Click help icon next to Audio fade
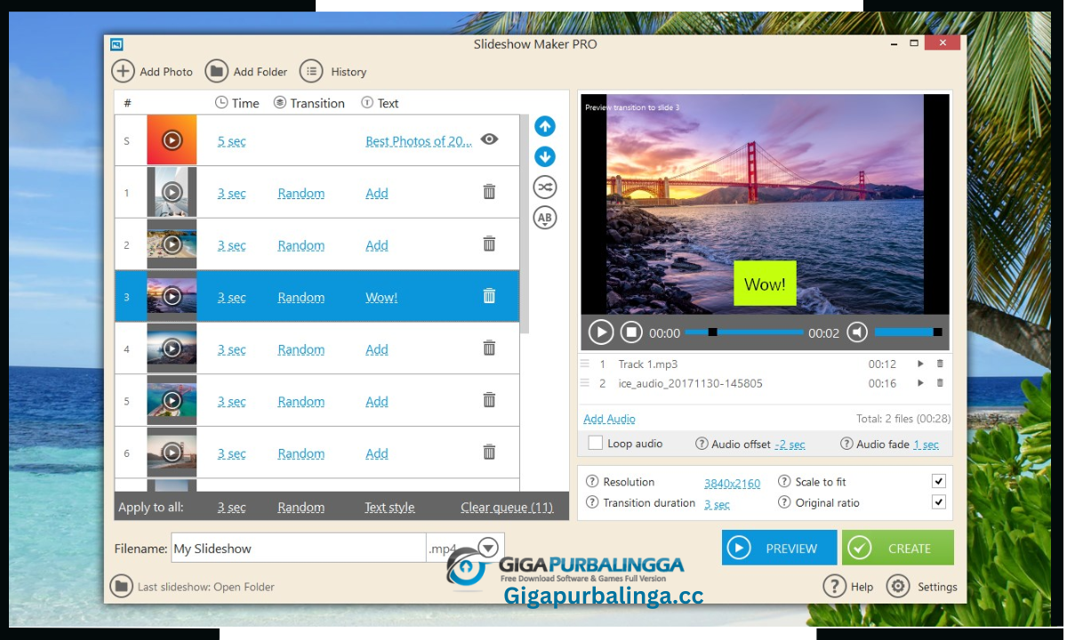 [x=846, y=444]
